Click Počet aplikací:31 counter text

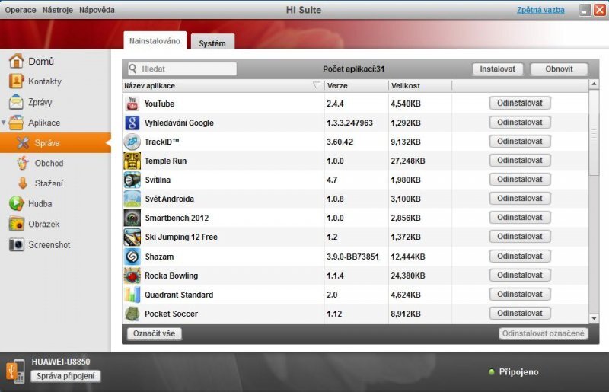(x=353, y=69)
